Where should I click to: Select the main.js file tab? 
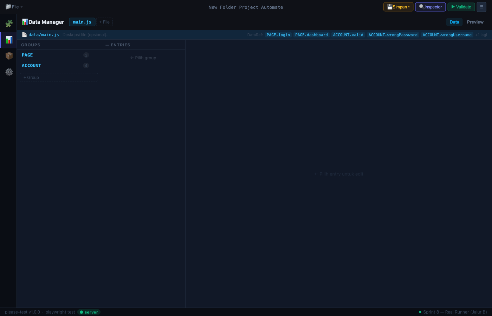click(82, 22)
